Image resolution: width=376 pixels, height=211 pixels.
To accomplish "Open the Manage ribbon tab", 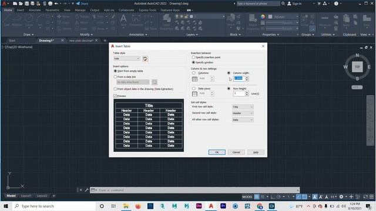I will [80, 11].
